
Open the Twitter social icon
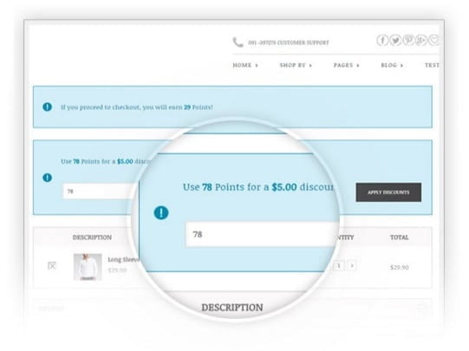tap(395, 40)
